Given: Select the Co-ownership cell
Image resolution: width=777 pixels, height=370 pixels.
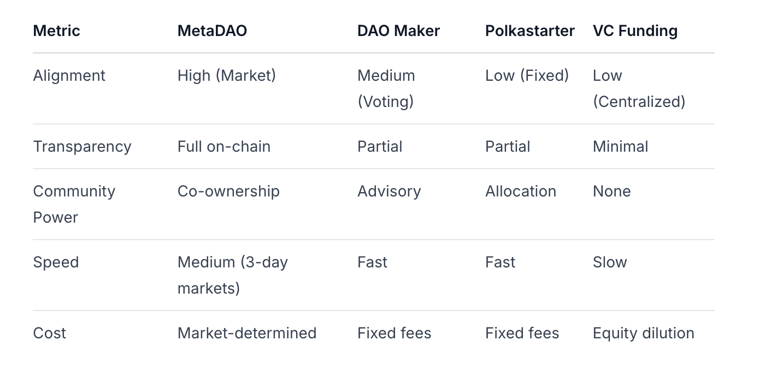Looking at the screenshot, I should point(228,191).
